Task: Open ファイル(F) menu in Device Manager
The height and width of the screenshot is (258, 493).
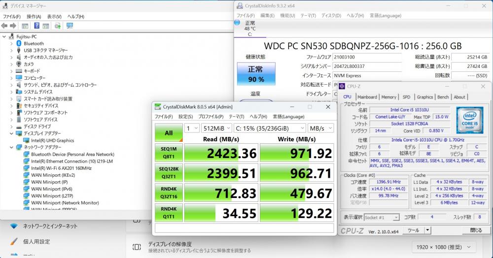Action: point(12,16)
